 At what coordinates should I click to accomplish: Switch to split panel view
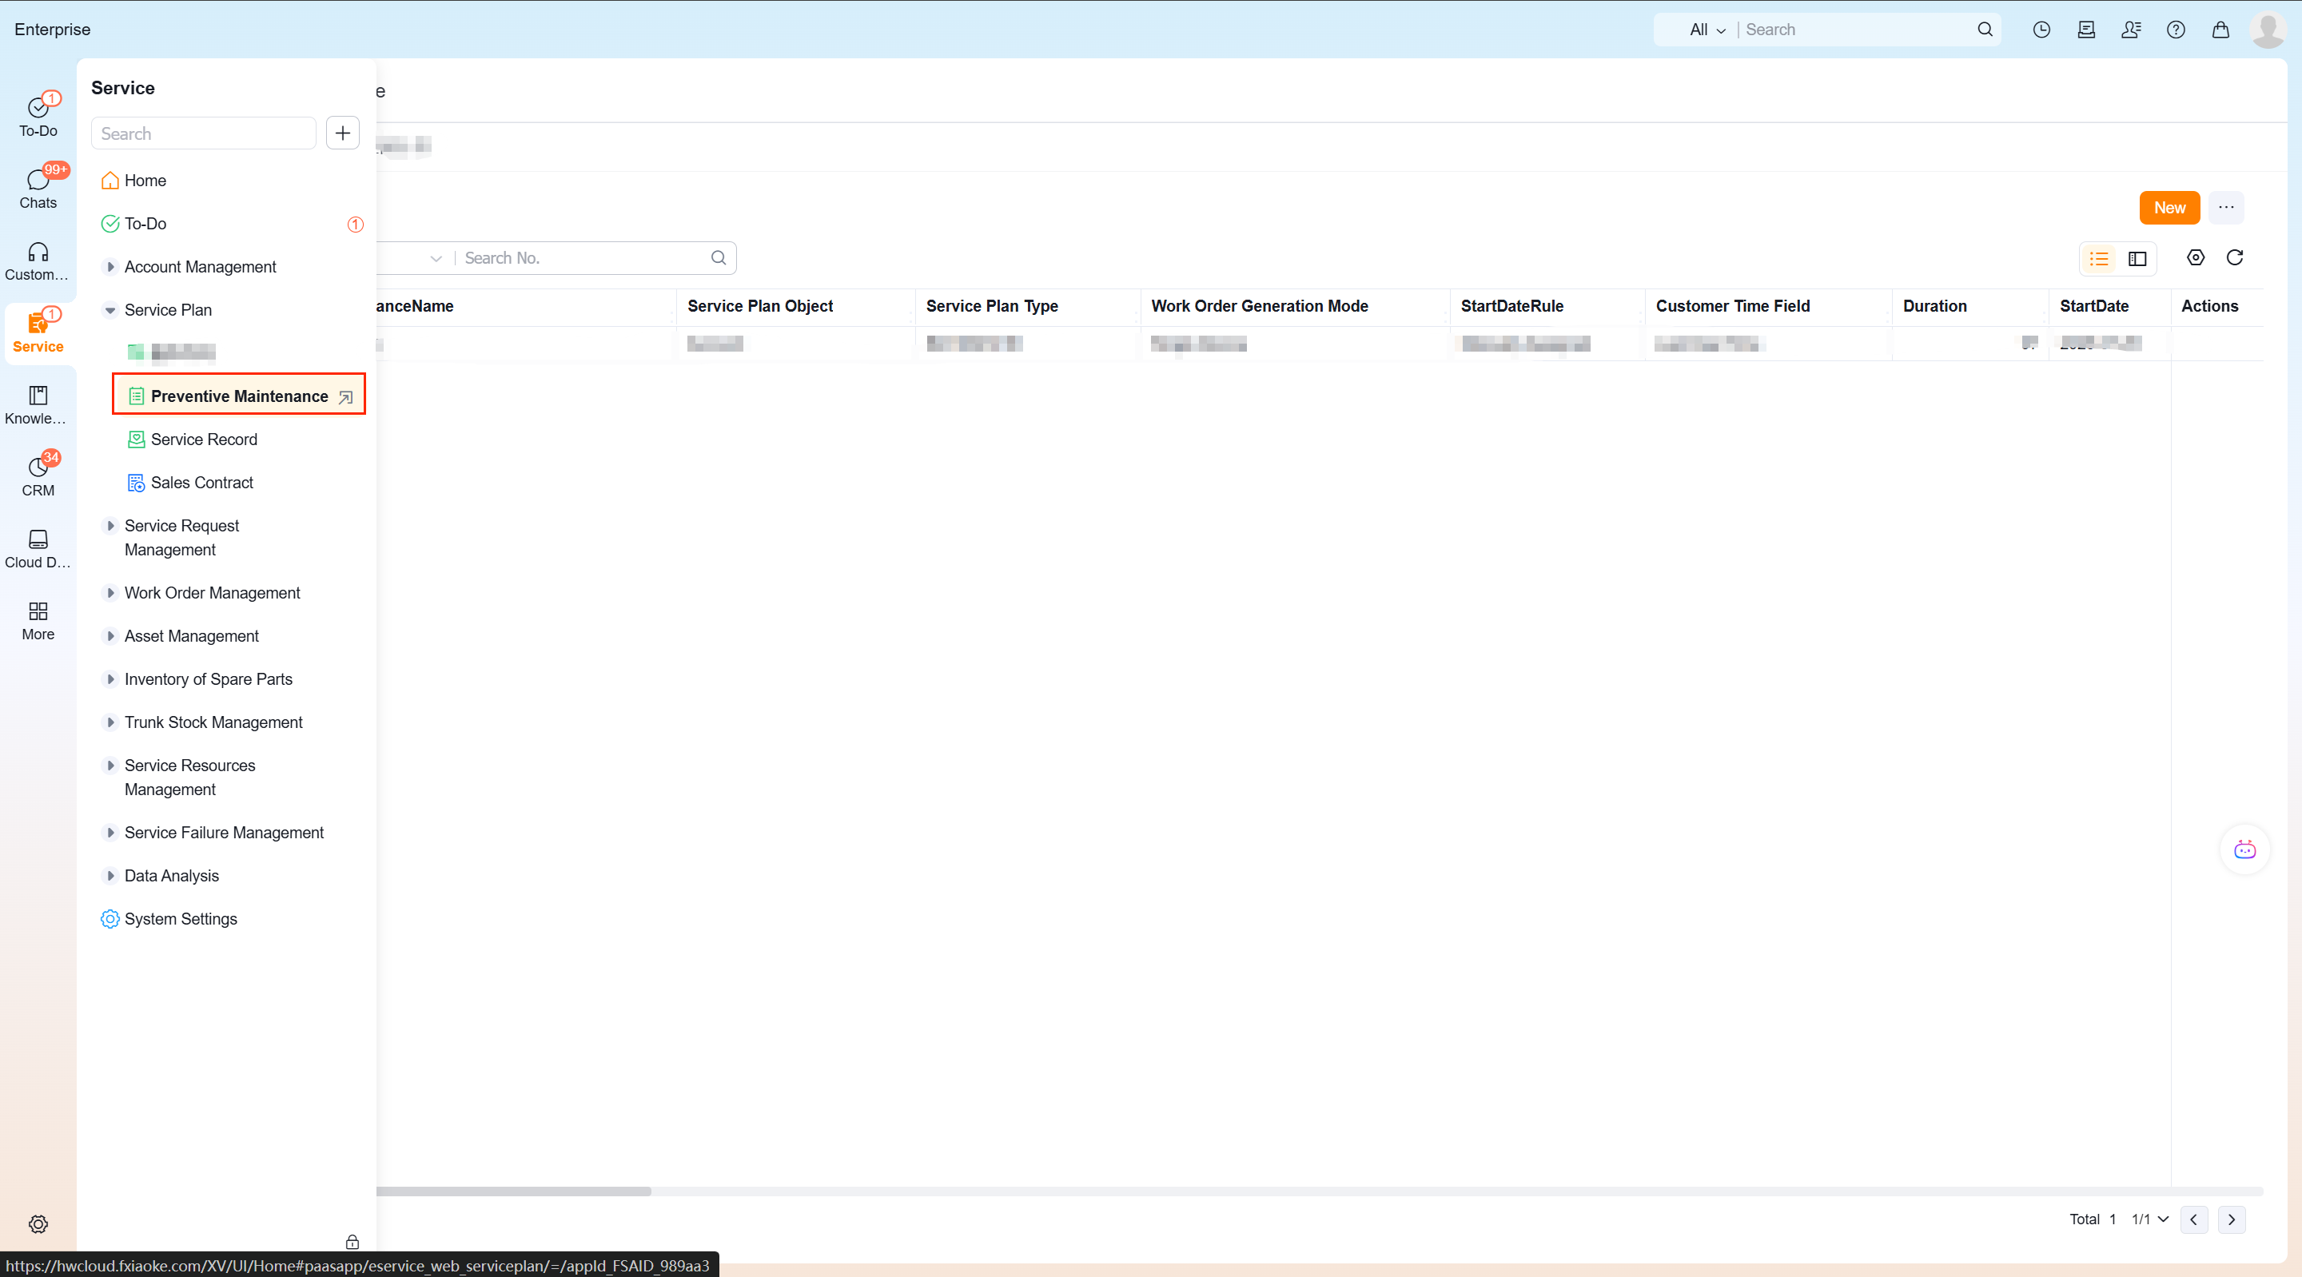2137,258
